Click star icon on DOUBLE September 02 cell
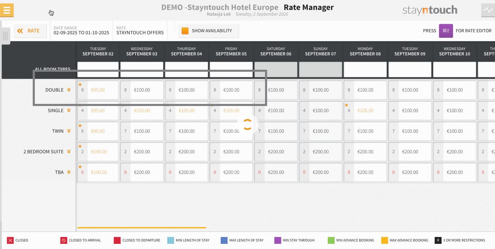This screenshot has width=495, height=249. click(x=80, y=84)
